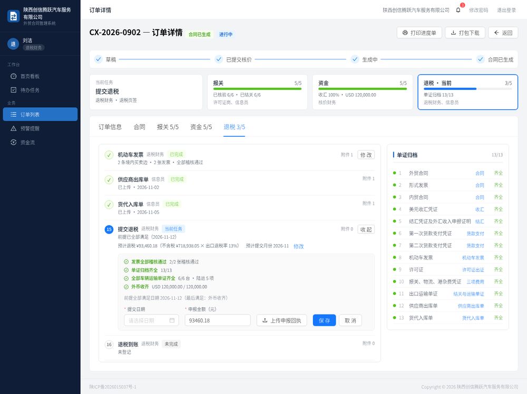This screenshot has height=394, width=527.
Task: Open the 报关 5/5 tab
Action: point(168,127)
